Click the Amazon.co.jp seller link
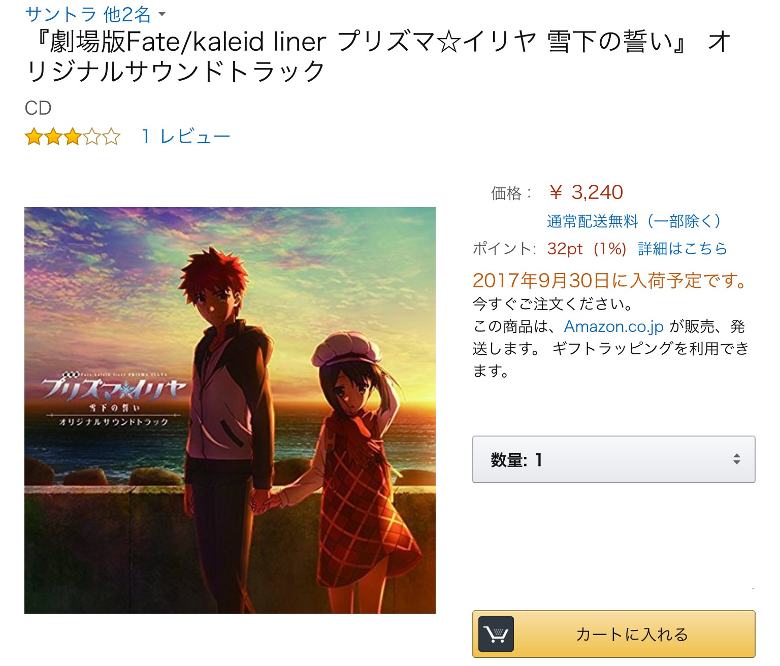The image size is (780, 666). tap(613, 326)
